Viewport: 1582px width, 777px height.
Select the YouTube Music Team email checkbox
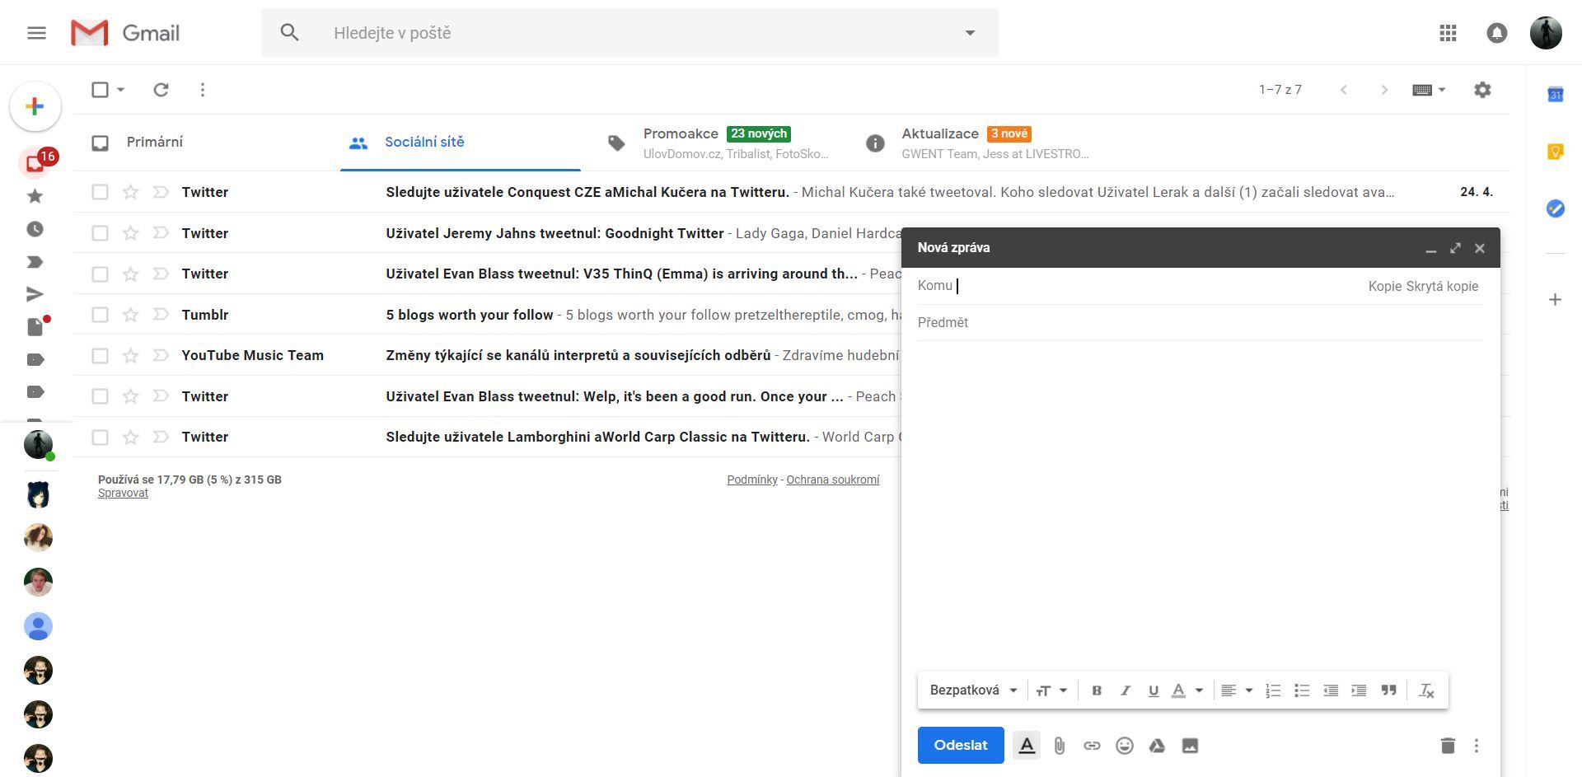point(100,355)
